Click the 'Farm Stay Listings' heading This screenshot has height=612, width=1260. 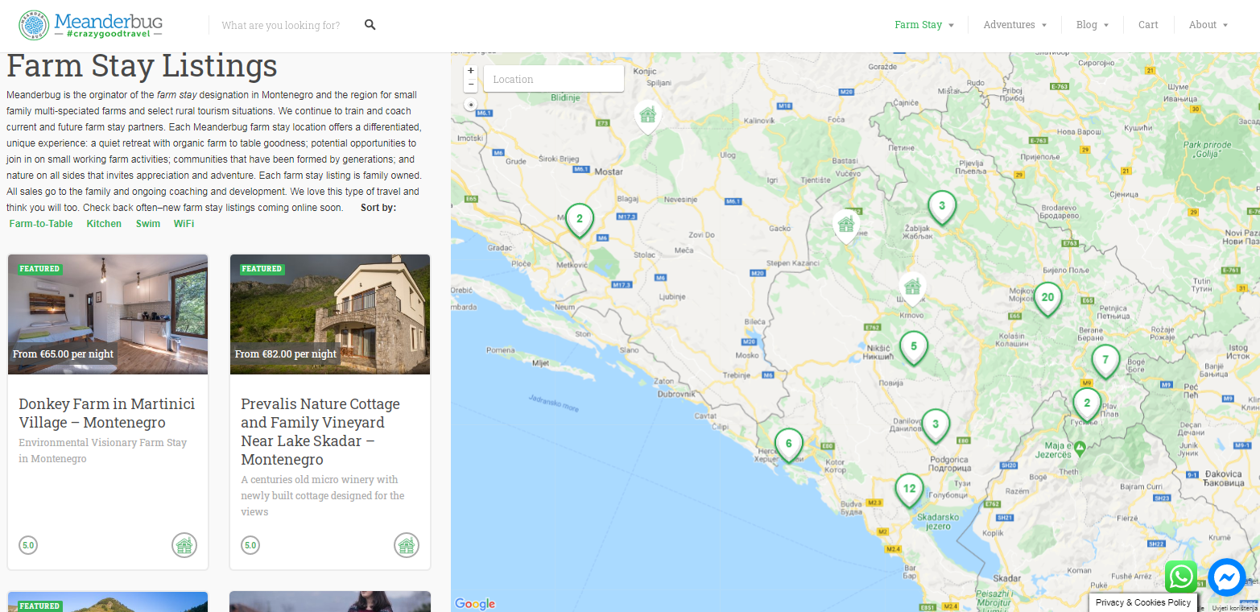(x=142, y=66)
